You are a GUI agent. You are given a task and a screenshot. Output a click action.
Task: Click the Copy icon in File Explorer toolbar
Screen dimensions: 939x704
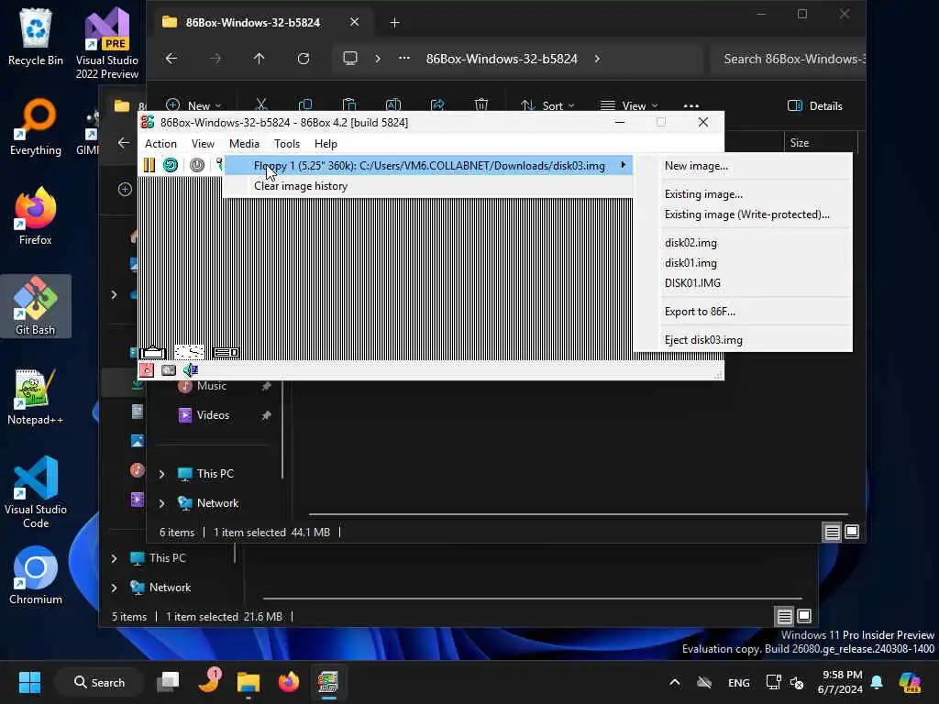click(305, 105)
